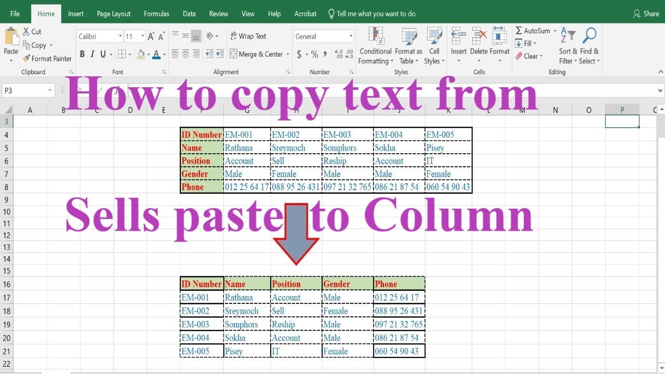Expand the Clear dropdown arrow
This screenshot has width=665, height=374.
(x=541, y=56)
